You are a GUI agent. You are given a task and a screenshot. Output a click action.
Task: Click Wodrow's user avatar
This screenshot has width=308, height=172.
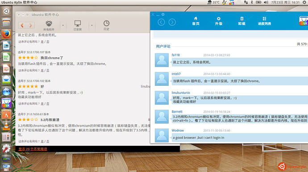click(x=162, y=136)
